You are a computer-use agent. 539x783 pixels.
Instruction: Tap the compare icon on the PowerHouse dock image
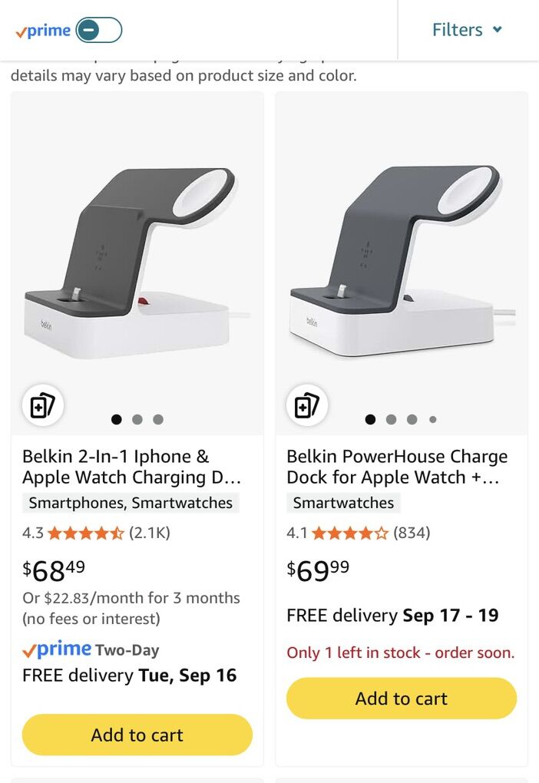pos(306,405)
